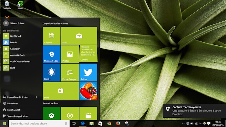Screen dimensions: 226x127
Task: Click Marche/Arrêt power button
Action: (x=12, y=110)
